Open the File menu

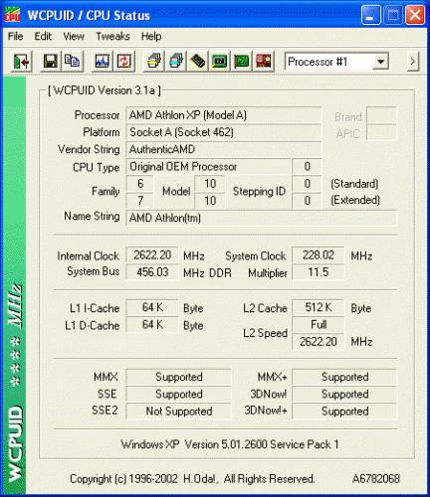click(16, 36)
